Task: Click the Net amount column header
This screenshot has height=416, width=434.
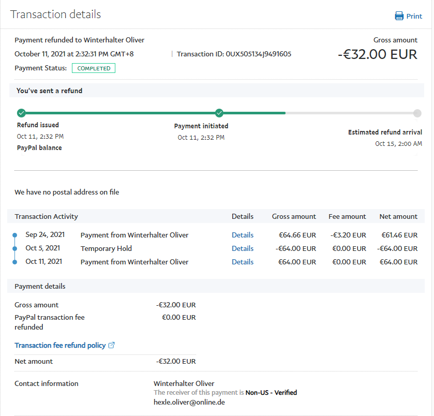Action: click(x=398, y=216)
